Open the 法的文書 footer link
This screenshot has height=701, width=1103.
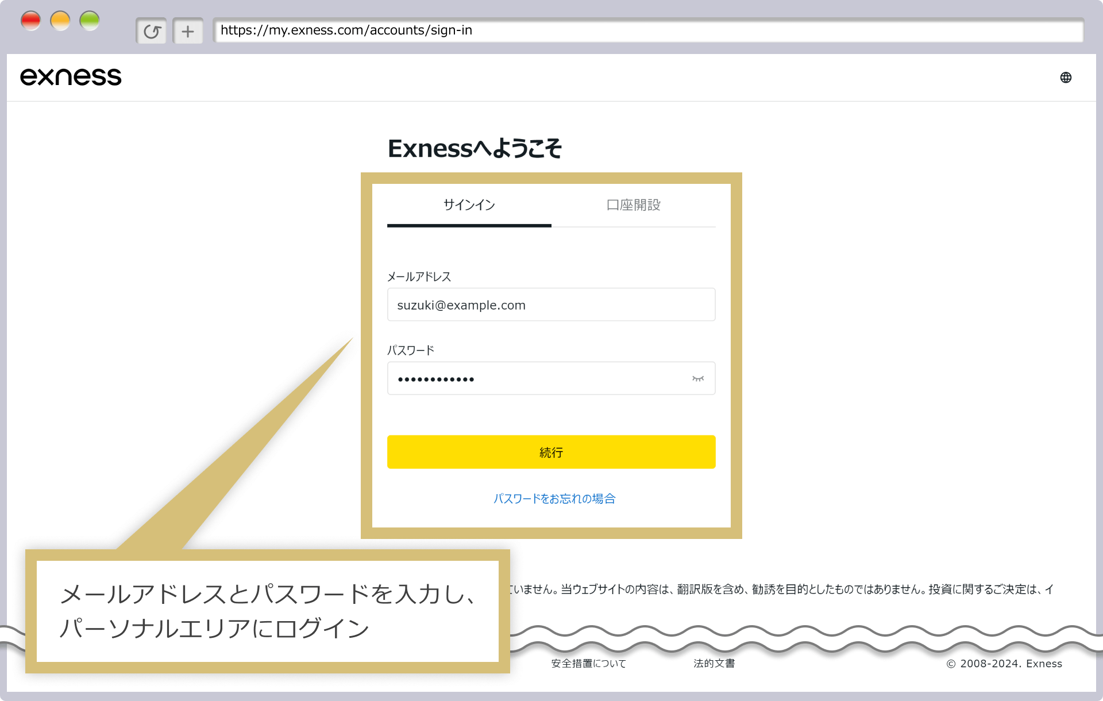point(714,664)
